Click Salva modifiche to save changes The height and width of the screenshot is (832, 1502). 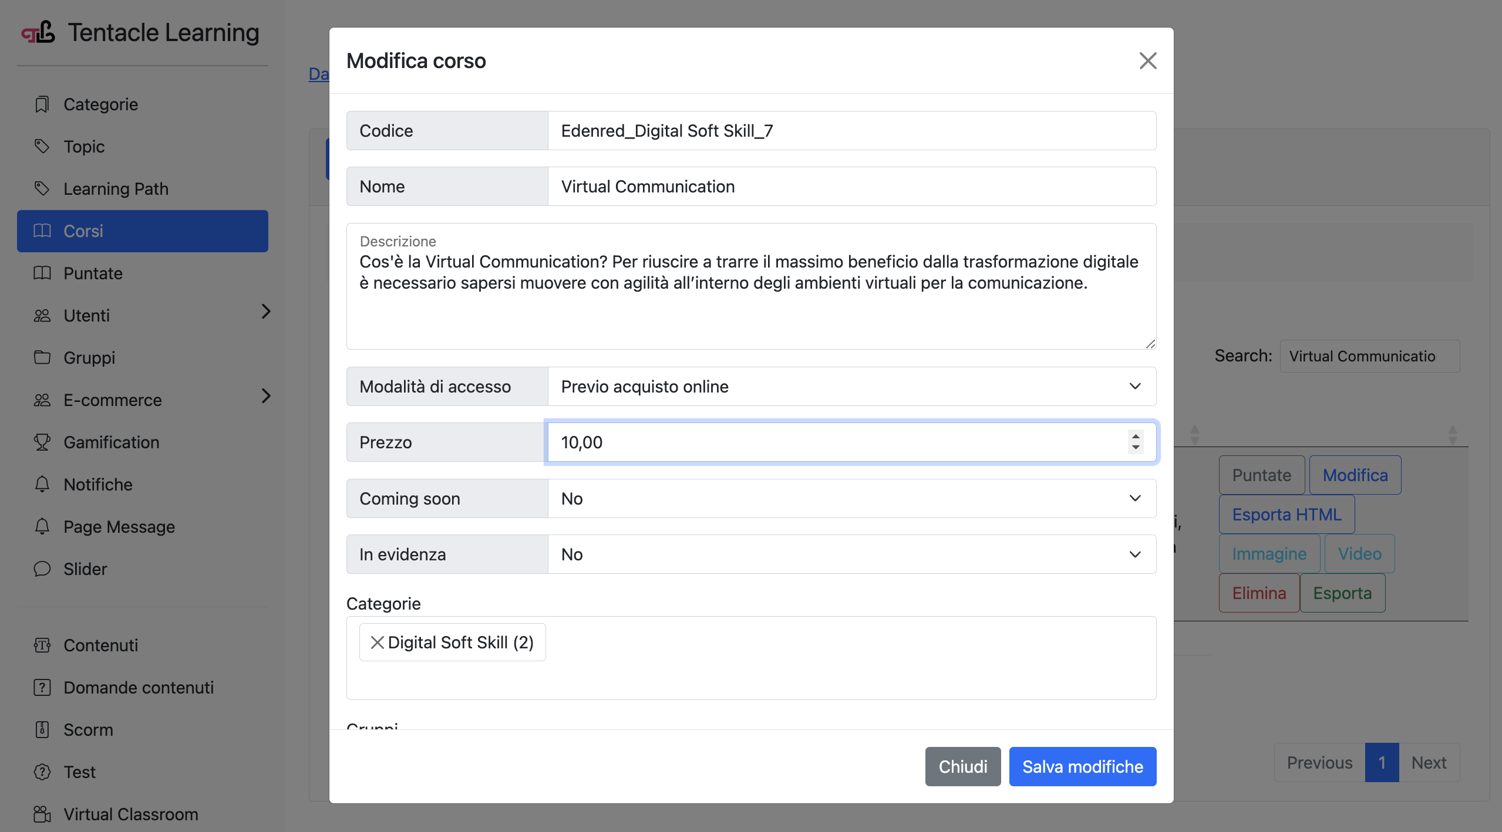coord(1082,766)
